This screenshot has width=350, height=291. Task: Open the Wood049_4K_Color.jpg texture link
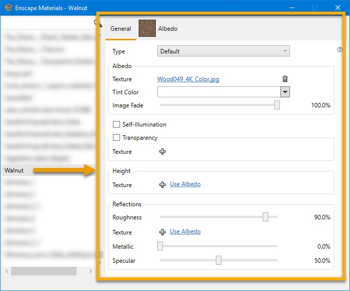[188, 79]
